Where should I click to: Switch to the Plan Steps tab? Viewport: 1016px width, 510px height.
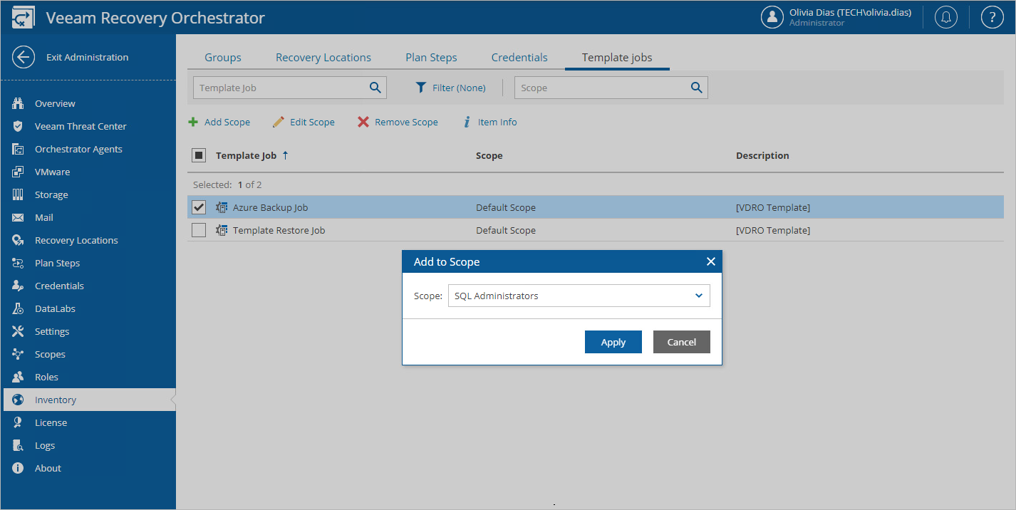point(431,58)
